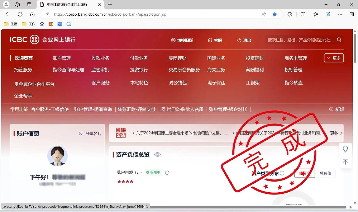The width and height of the screenshot is (358, 212).
Task: Open the browser workspaces icon
Action: [x=17, y=4]
